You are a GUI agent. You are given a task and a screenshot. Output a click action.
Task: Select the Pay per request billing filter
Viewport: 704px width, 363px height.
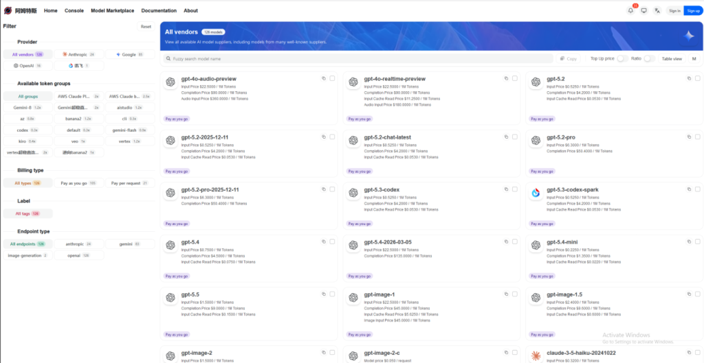[130, 183]
